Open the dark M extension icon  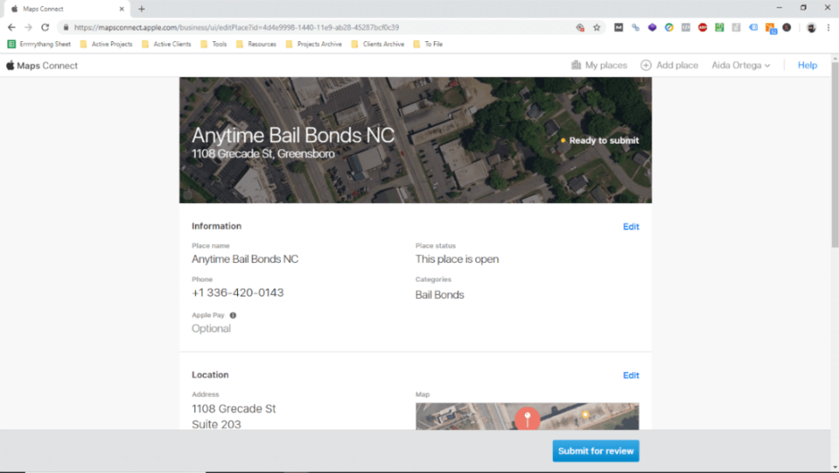pos(618,27)
